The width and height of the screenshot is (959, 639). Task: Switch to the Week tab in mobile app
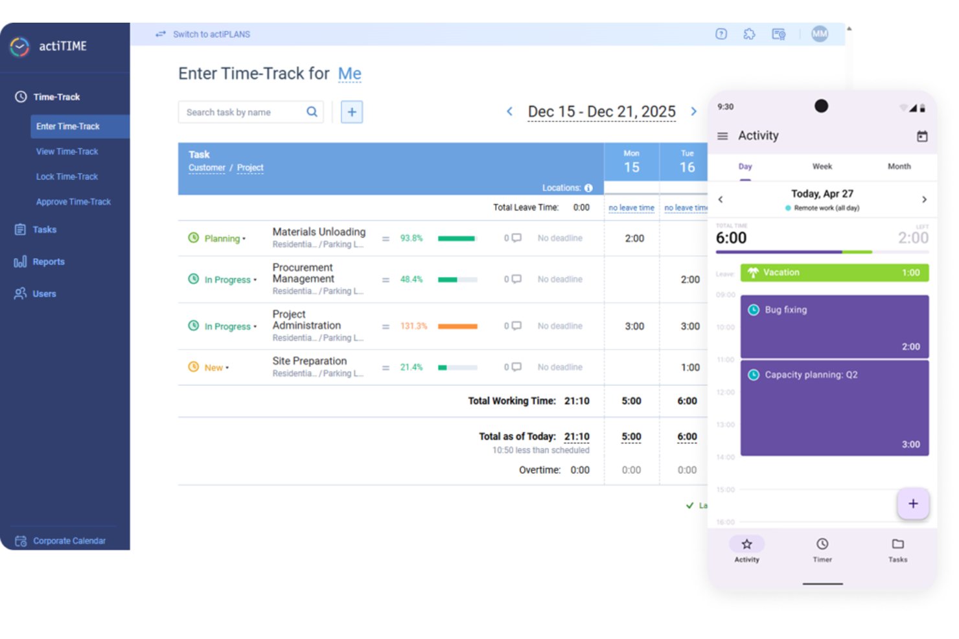coord(822,167)
